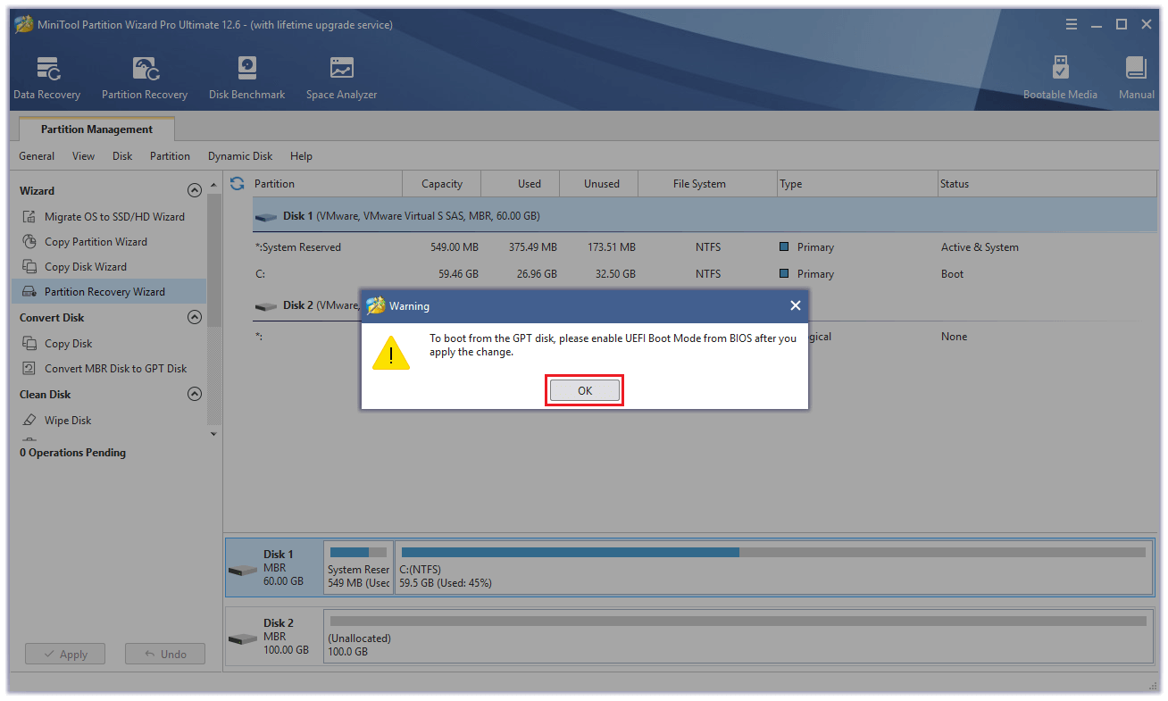
Task: Select the C: partition row
Action: click(x=704, y=274)
